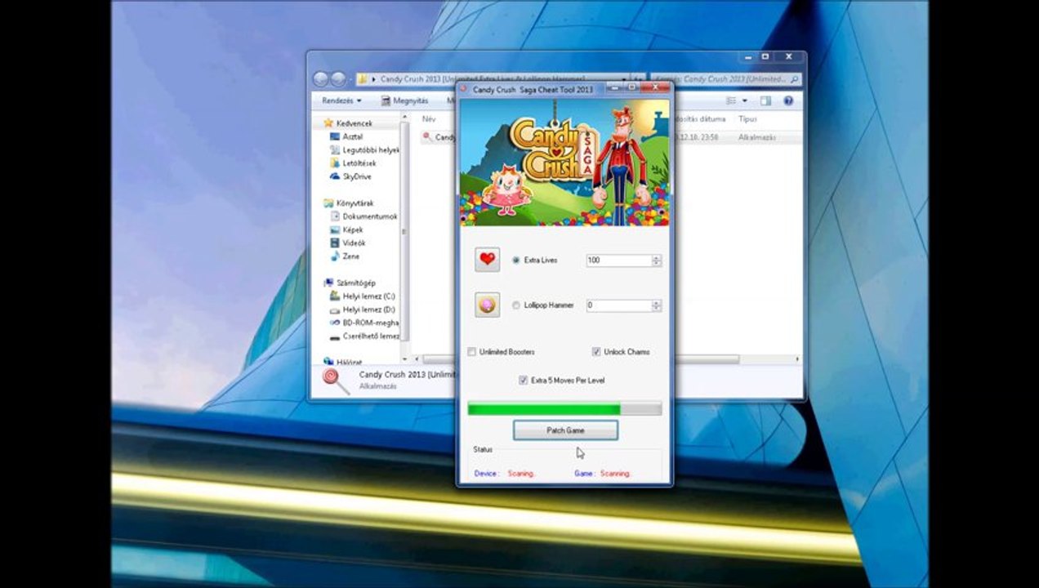Select Számítógép in the navigation pane
This screenshot has height=588, width=1039.
pos(356,283)
